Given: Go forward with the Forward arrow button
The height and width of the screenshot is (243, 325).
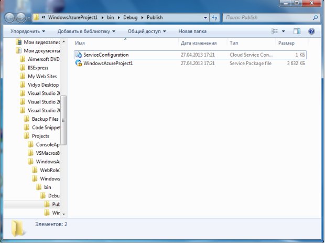Looking at the screenshot, I should [x=21, y=18].
